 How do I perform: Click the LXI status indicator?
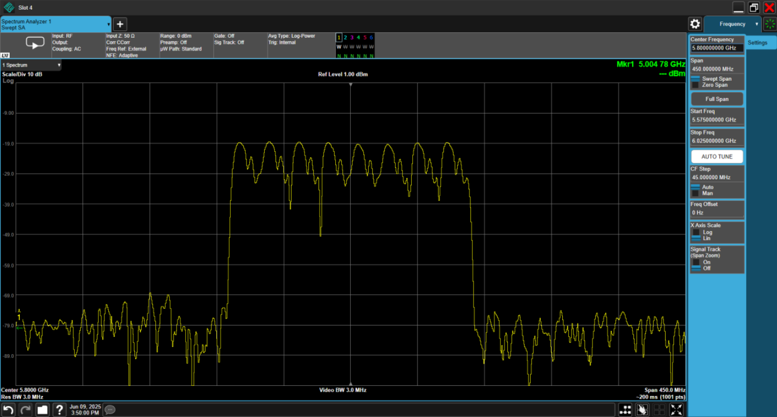tap(5, 55)
